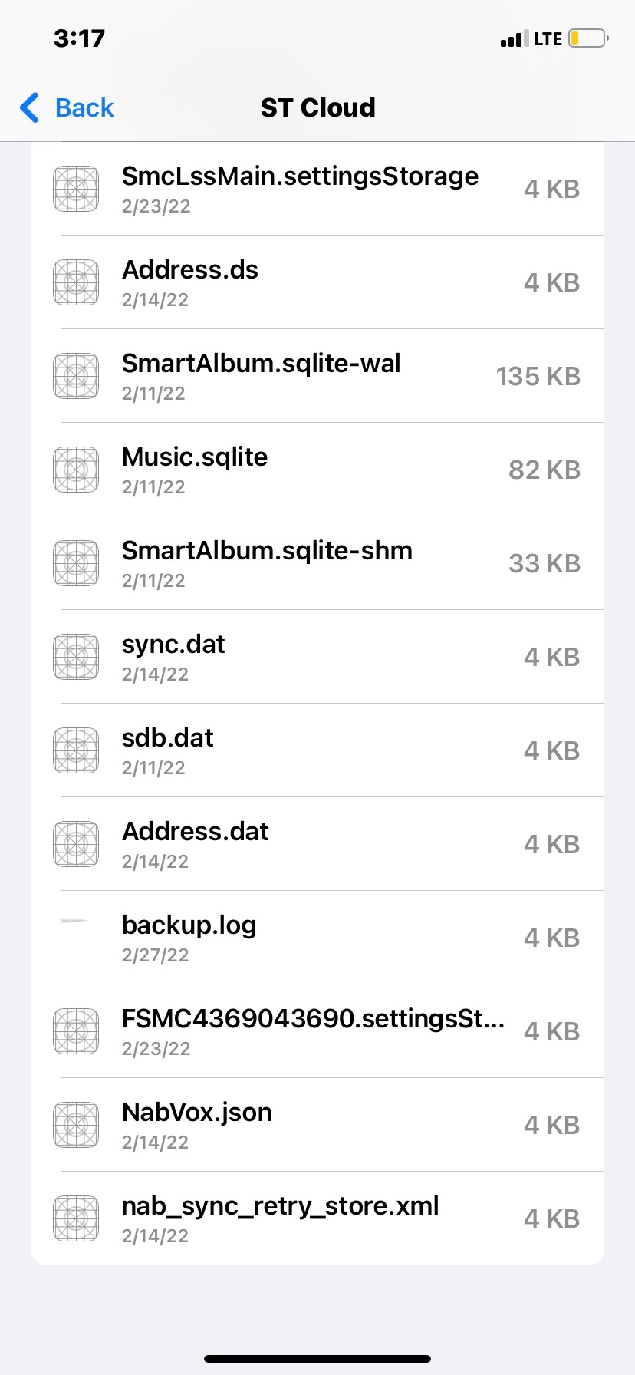This screenshot has width=635, height=1375.
Task: Open the FSMC4369043690.settingsSt… file name
Action: [x=313, y=1019]
